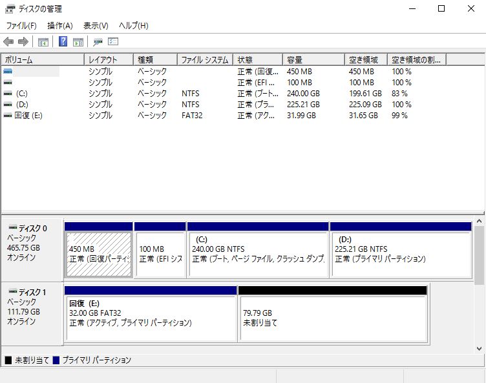This screenshot has width=486, height=383.
Task: Click the 83 % free percentage cell
Action: tap(399, 94)
